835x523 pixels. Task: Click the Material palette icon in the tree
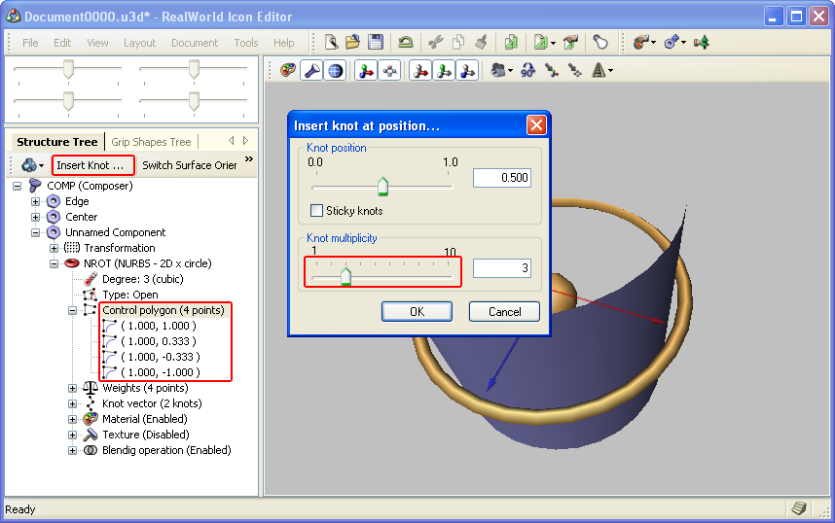point(91,419)
